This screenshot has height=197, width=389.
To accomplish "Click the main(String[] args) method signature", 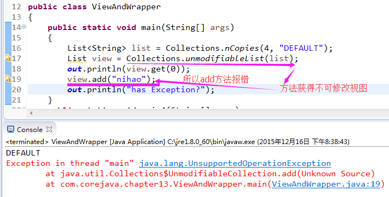I will coord(188,27).
